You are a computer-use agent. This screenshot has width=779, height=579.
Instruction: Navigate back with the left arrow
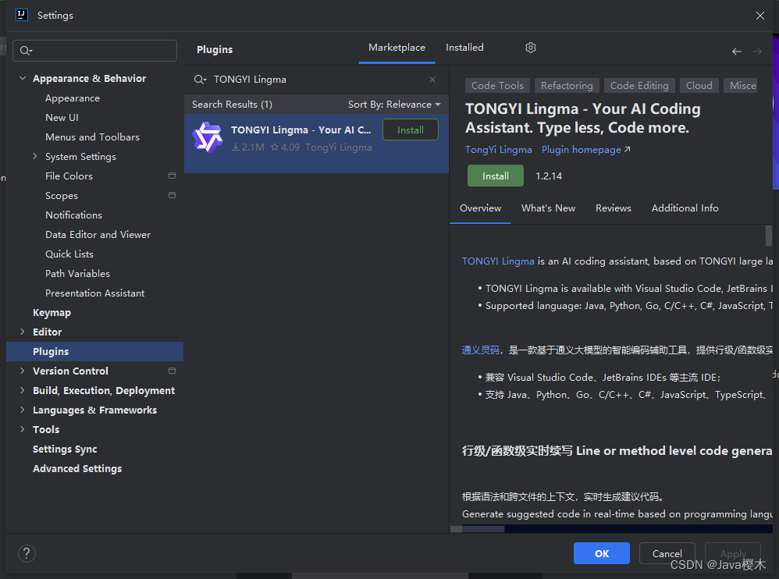tap(737, 52)
